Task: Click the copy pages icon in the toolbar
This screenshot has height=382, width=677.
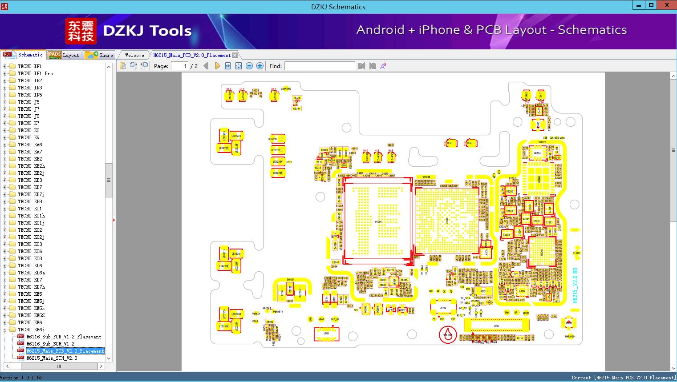Action: (x=123, y=66)
